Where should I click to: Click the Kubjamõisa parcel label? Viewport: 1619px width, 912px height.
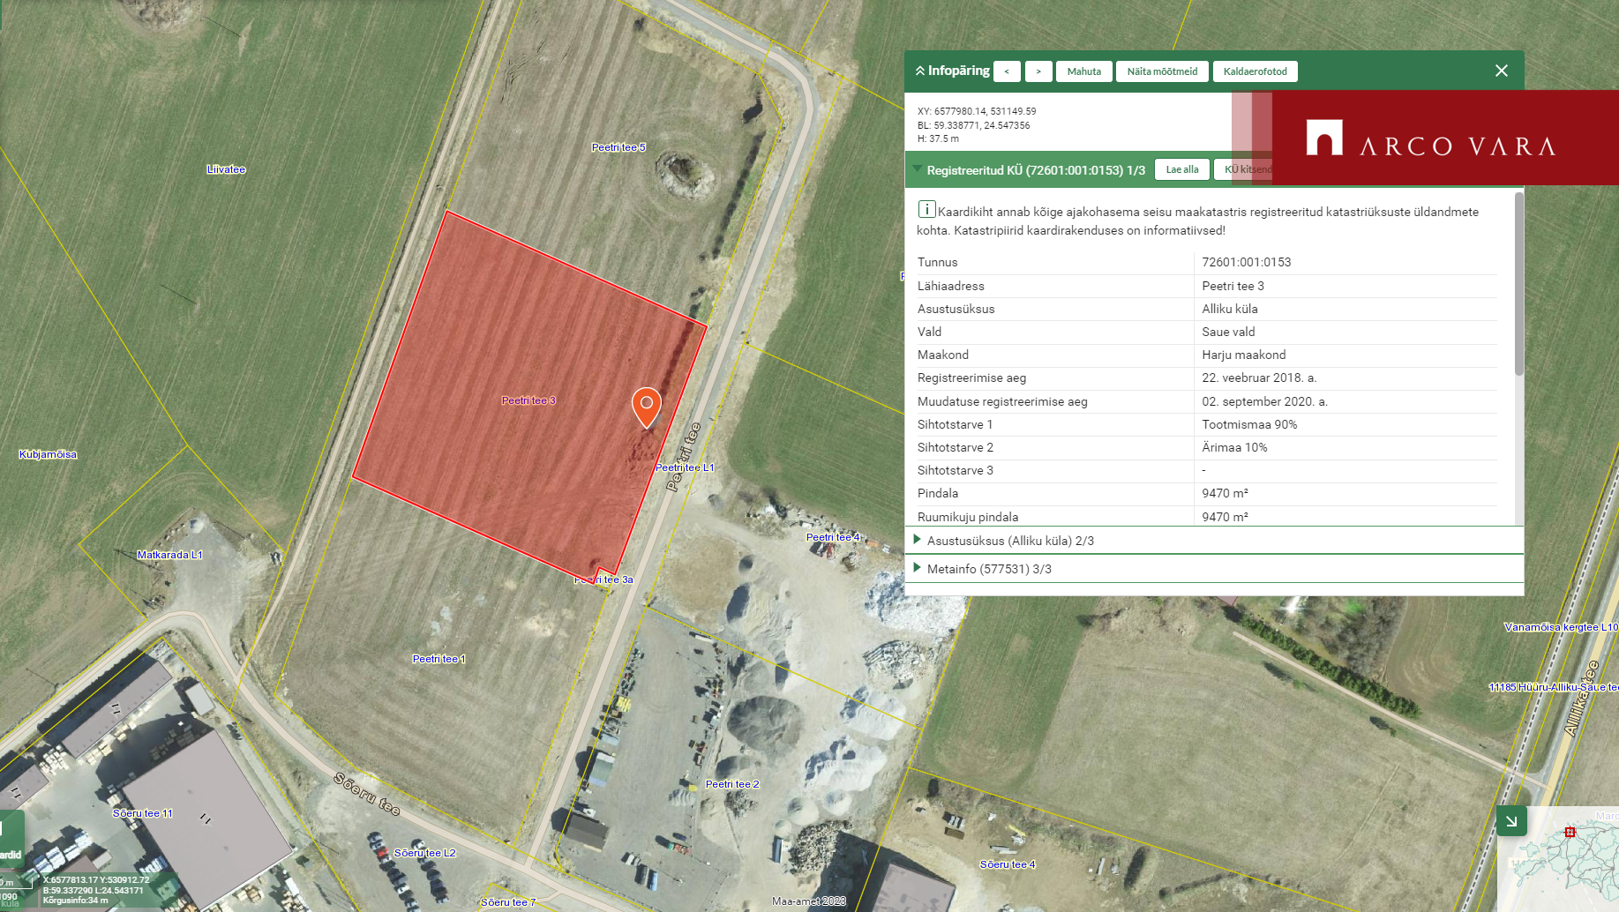[48, 454]
